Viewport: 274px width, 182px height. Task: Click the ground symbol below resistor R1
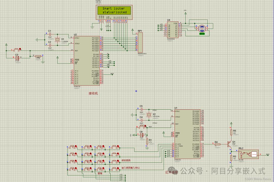(x=147, y=149)
